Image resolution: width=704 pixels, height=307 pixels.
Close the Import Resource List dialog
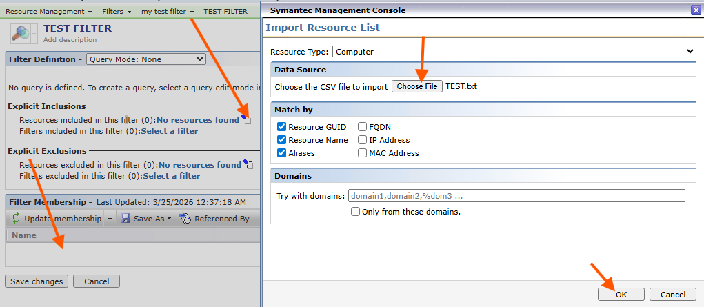pos(695,10)
